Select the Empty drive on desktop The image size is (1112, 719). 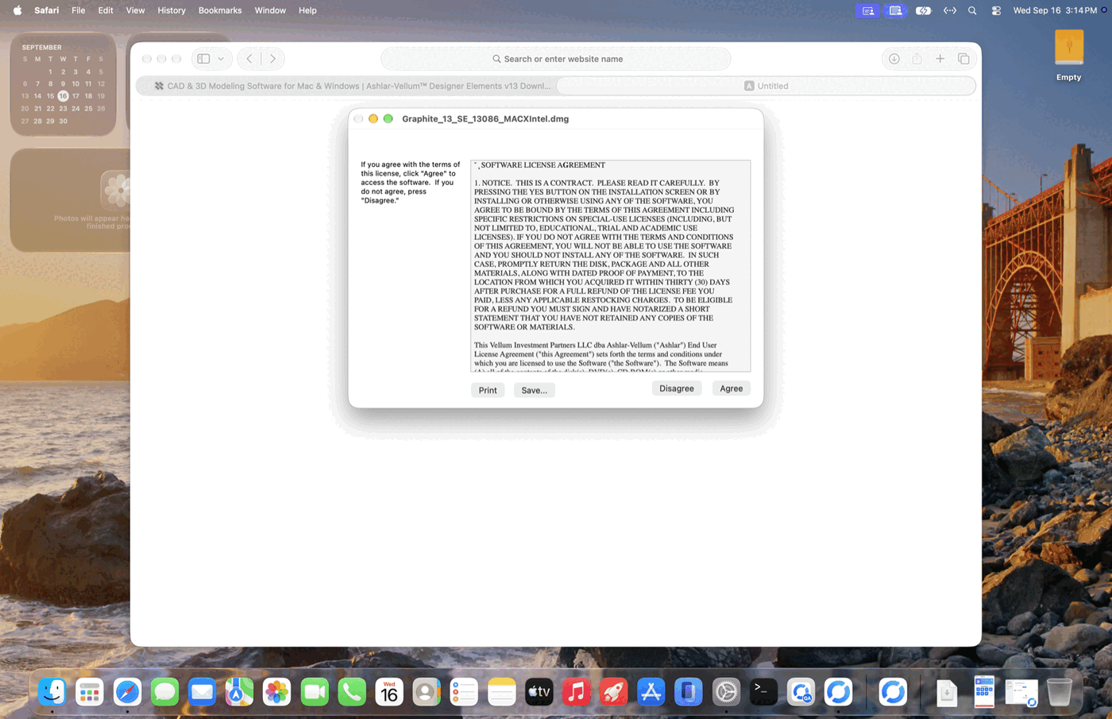pyautogui.click(x=1068, y=56)
